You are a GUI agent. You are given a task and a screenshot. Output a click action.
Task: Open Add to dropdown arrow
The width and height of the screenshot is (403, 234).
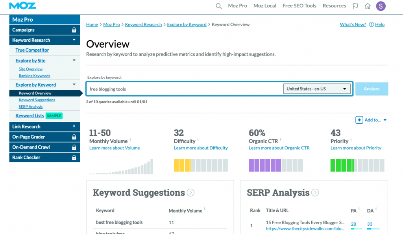(385, 120)
